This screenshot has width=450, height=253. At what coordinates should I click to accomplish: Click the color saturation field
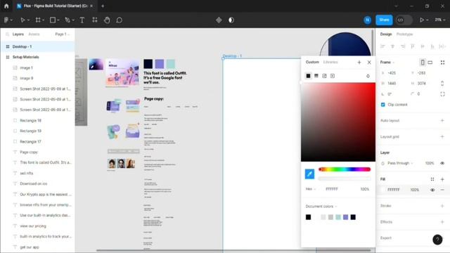point(338,122)
